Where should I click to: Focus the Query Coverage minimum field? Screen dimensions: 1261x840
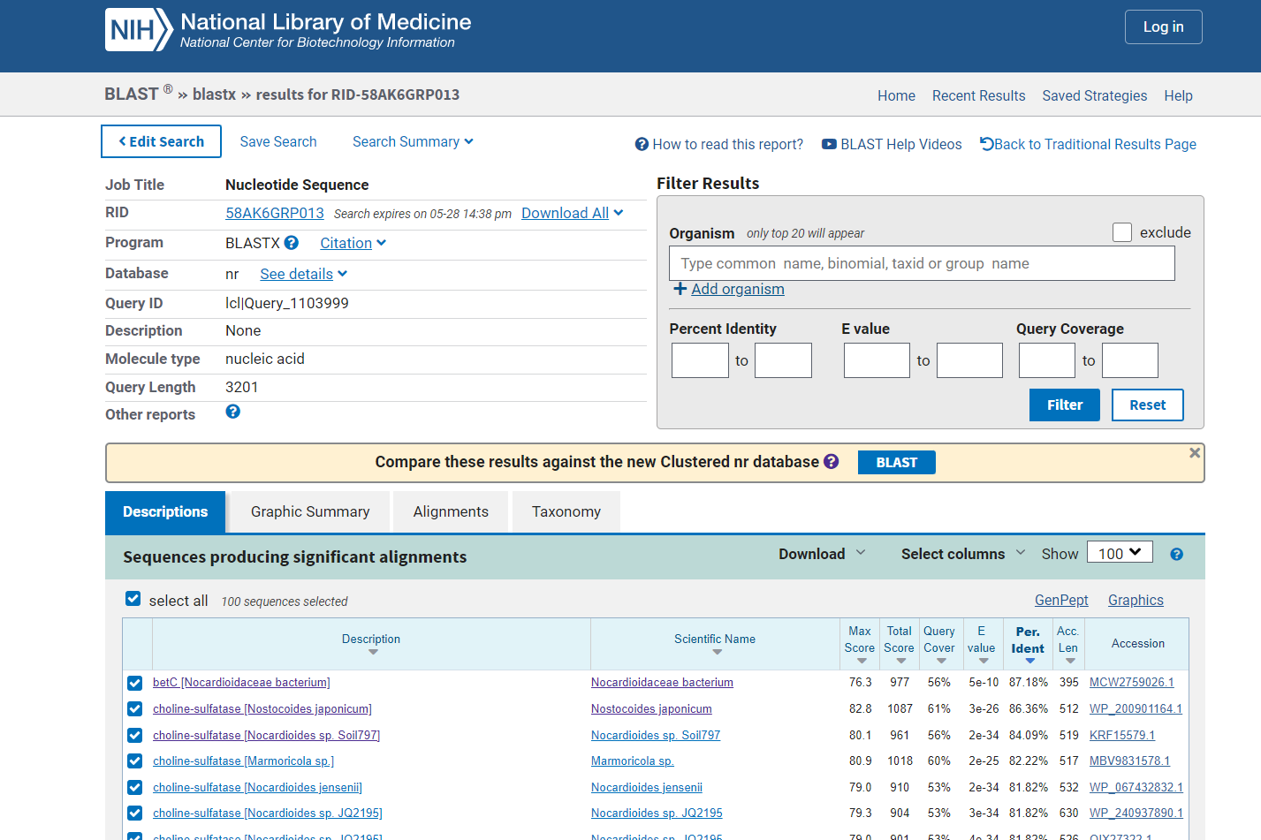1047,360
